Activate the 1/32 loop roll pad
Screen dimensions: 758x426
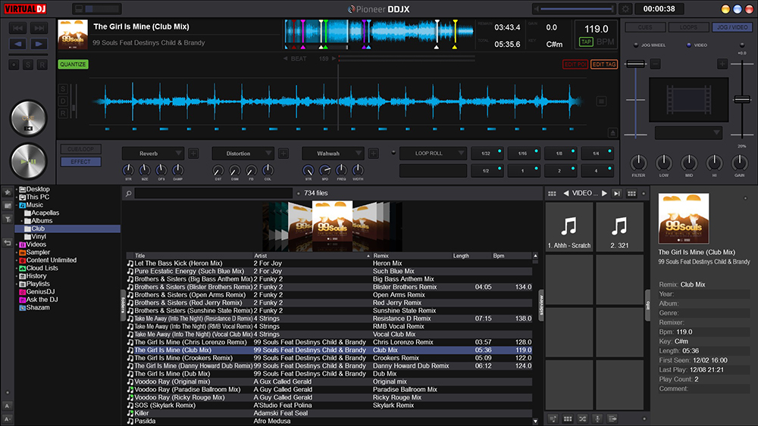coord(487,154)
